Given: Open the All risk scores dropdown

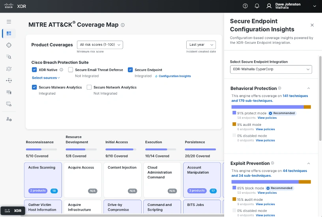Looking at the screenshot, I should pyautogui.click(x=100, y=45).
